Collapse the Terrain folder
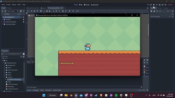Screen dimensions: 175x98 point(5,77)
